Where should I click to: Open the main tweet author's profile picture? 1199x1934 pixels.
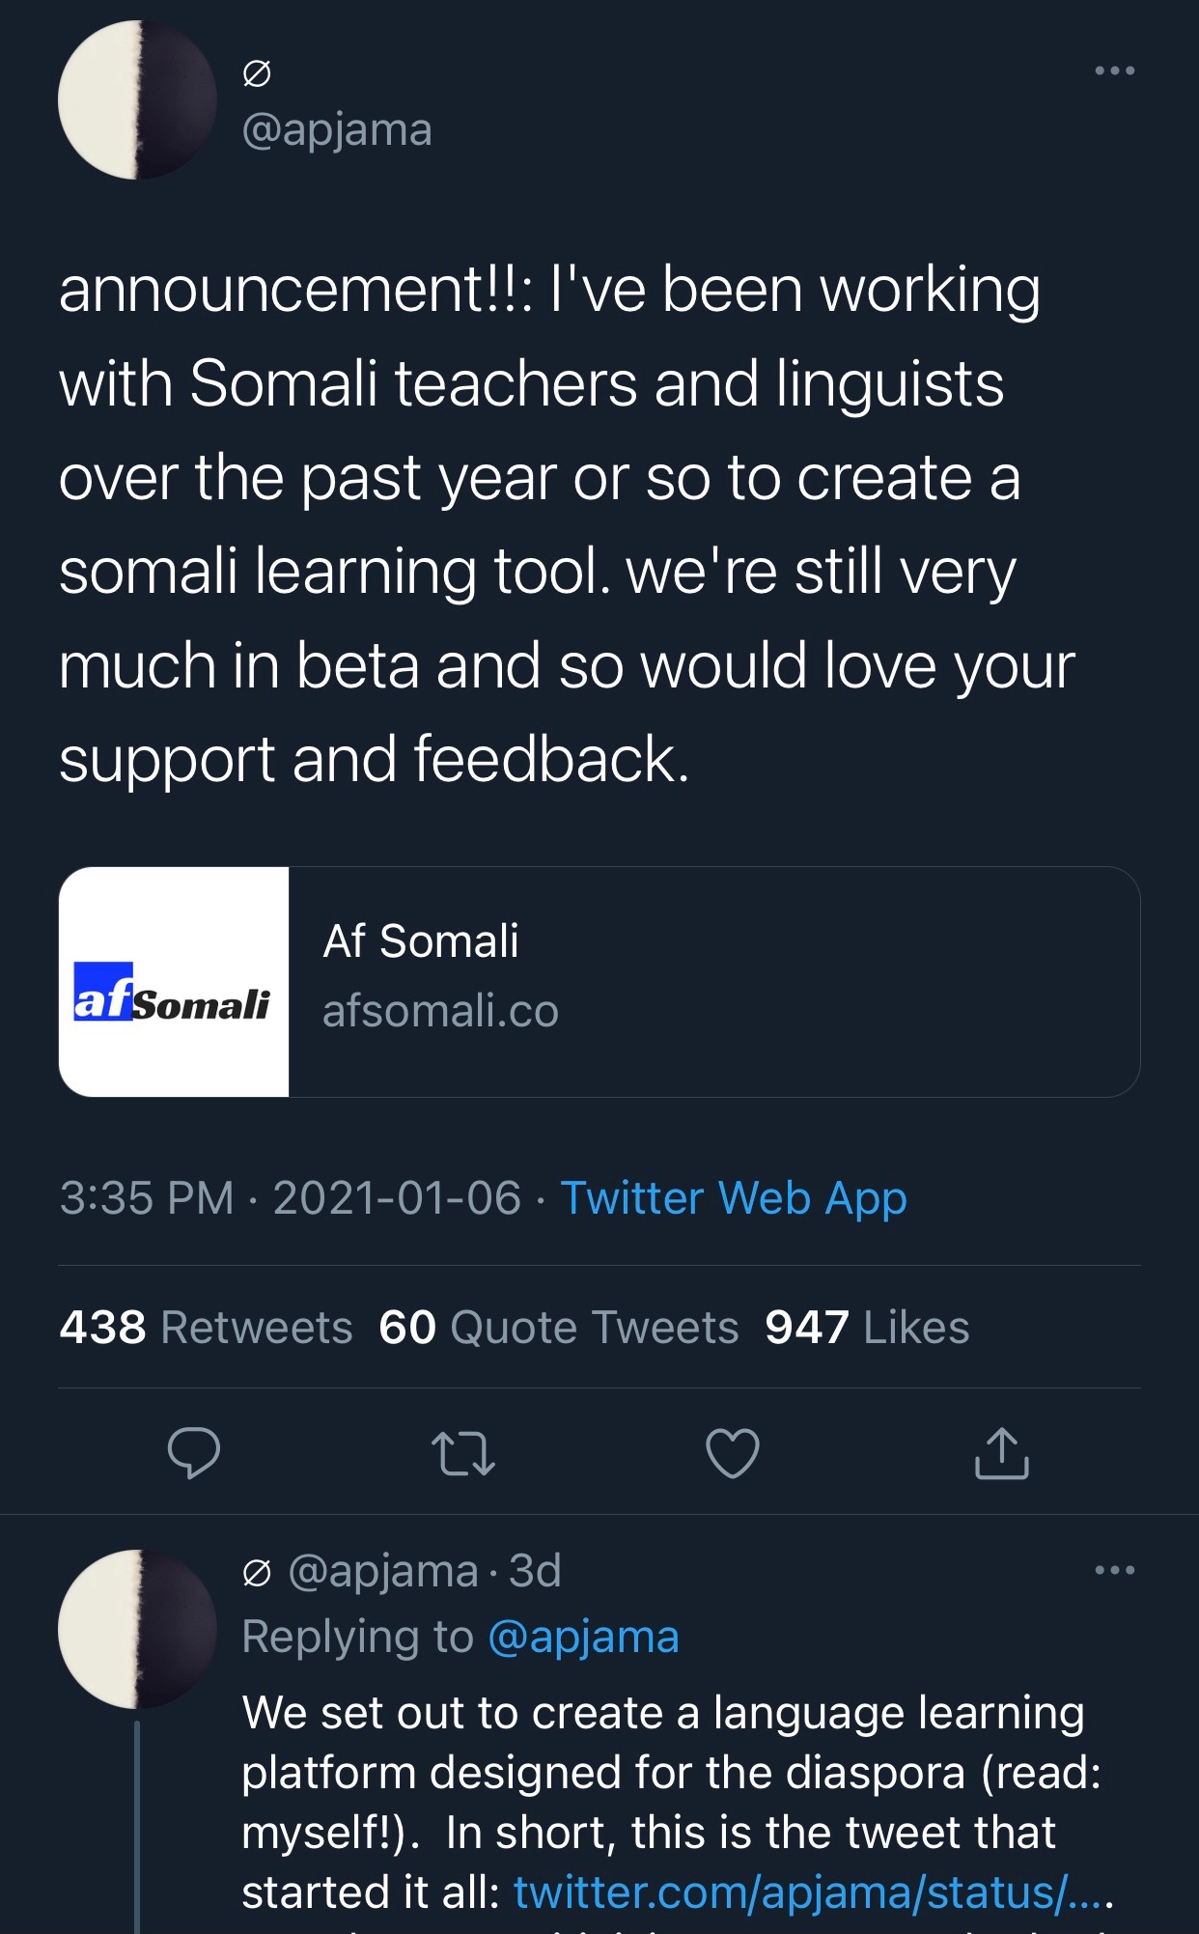pos(137,99)
